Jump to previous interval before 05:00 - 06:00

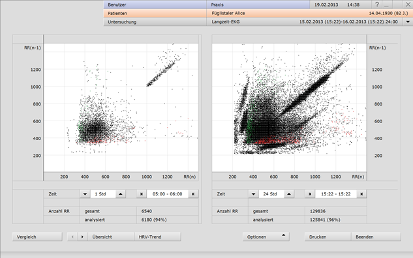pyautogui.click(x=142, y=194)
